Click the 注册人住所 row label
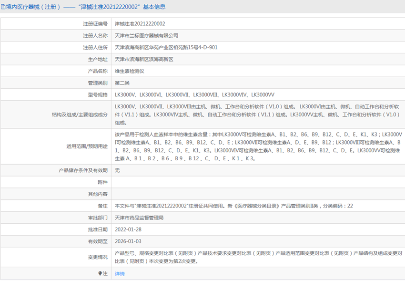 [x=95, y=48]
